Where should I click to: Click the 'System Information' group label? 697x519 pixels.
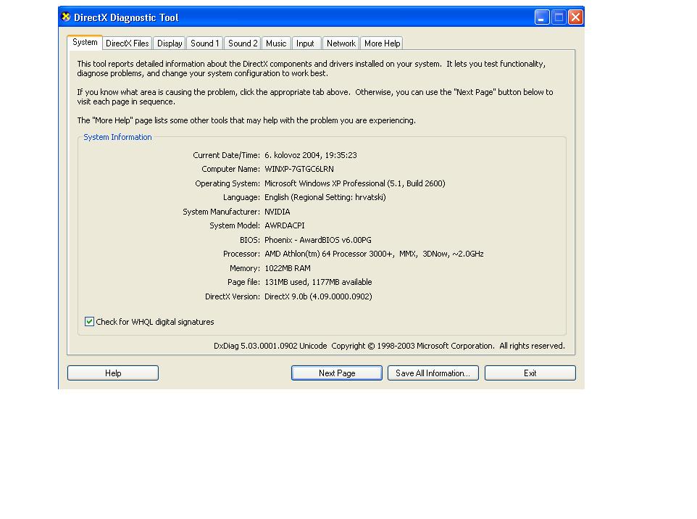click(x=118, y=137)
